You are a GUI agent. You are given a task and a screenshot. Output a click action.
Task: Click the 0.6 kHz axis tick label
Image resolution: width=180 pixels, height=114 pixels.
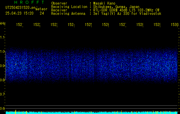tap(3, 108)
